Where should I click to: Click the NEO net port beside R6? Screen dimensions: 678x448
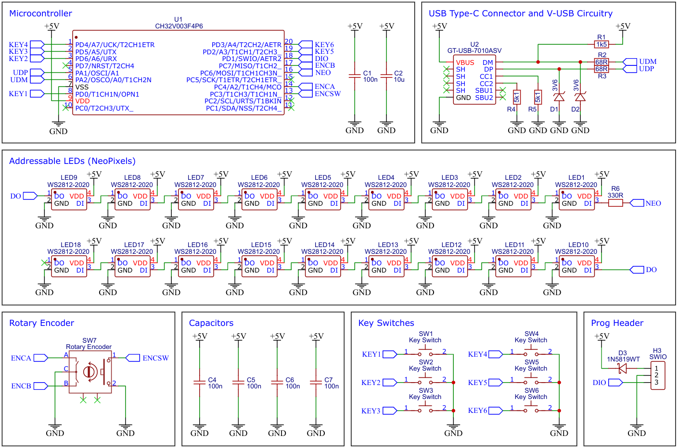[x=646, y=203]
